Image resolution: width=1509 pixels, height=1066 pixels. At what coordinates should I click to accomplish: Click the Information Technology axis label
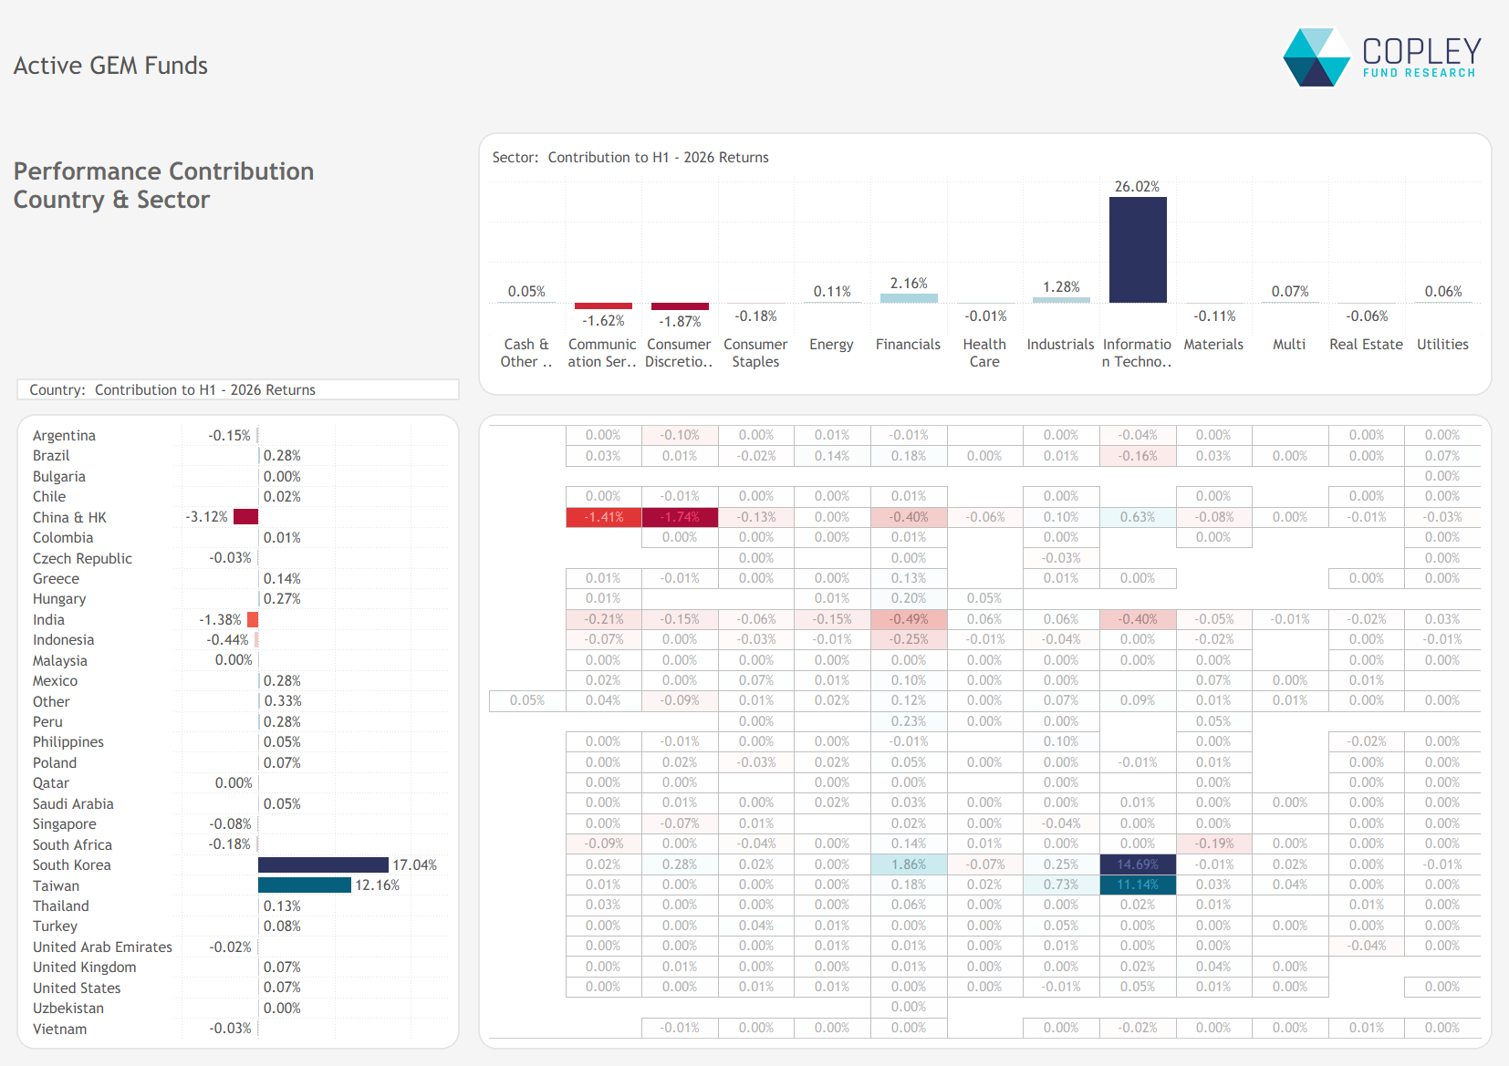(x=1137, y=353)
